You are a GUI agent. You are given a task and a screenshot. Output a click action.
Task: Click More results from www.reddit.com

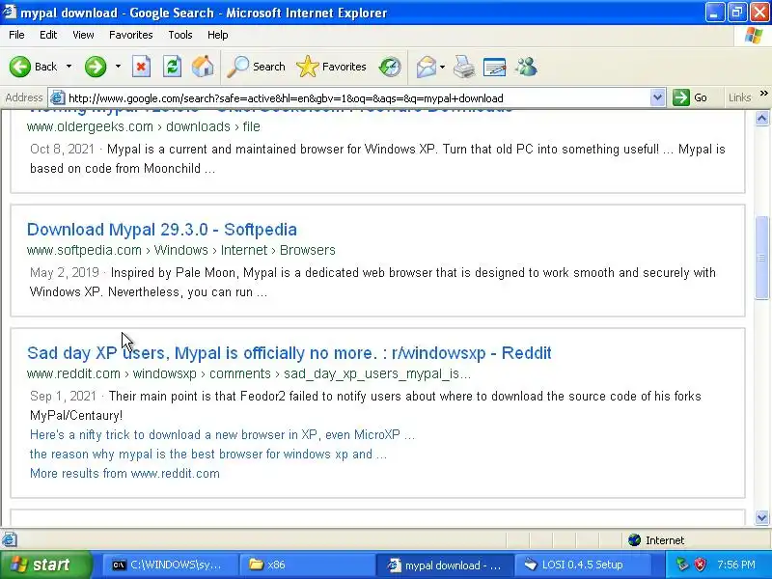click(124, 473)
